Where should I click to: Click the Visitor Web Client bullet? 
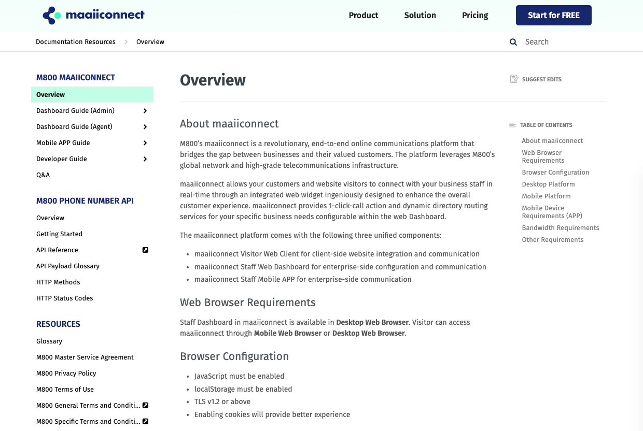[337, 254]
